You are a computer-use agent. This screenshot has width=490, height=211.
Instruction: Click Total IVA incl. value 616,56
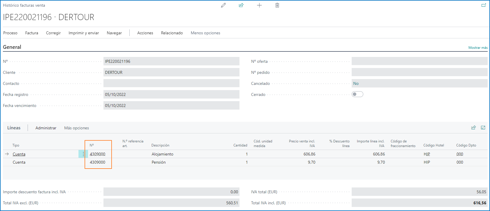point(420,203)
